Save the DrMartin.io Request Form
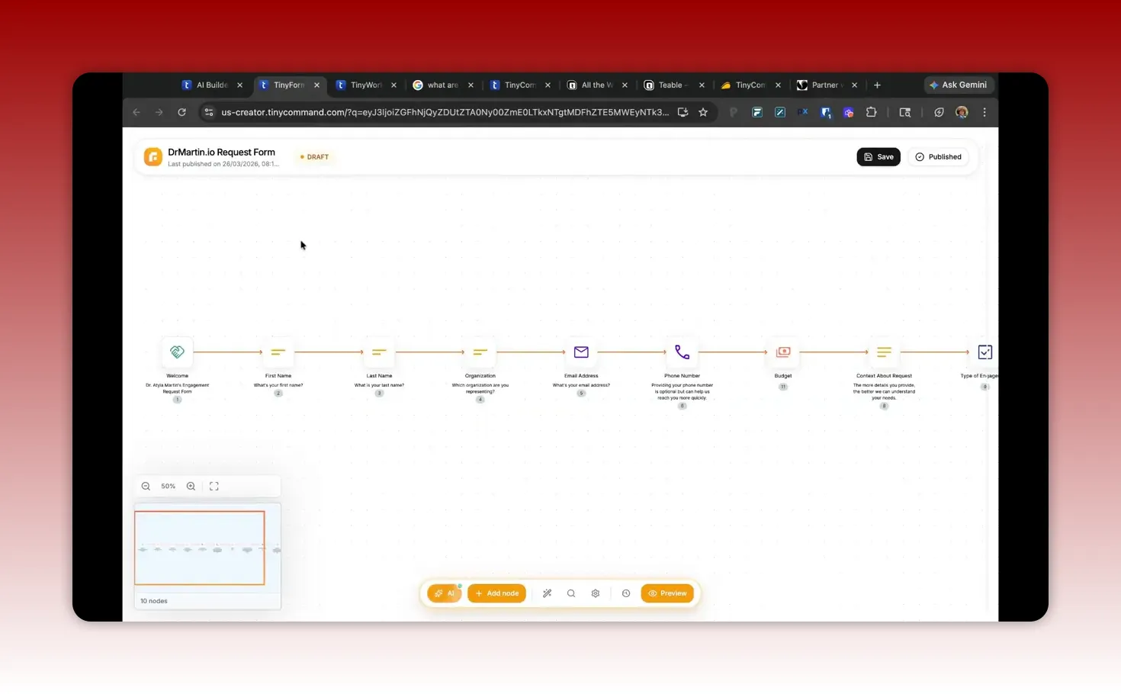 point(878,156)
